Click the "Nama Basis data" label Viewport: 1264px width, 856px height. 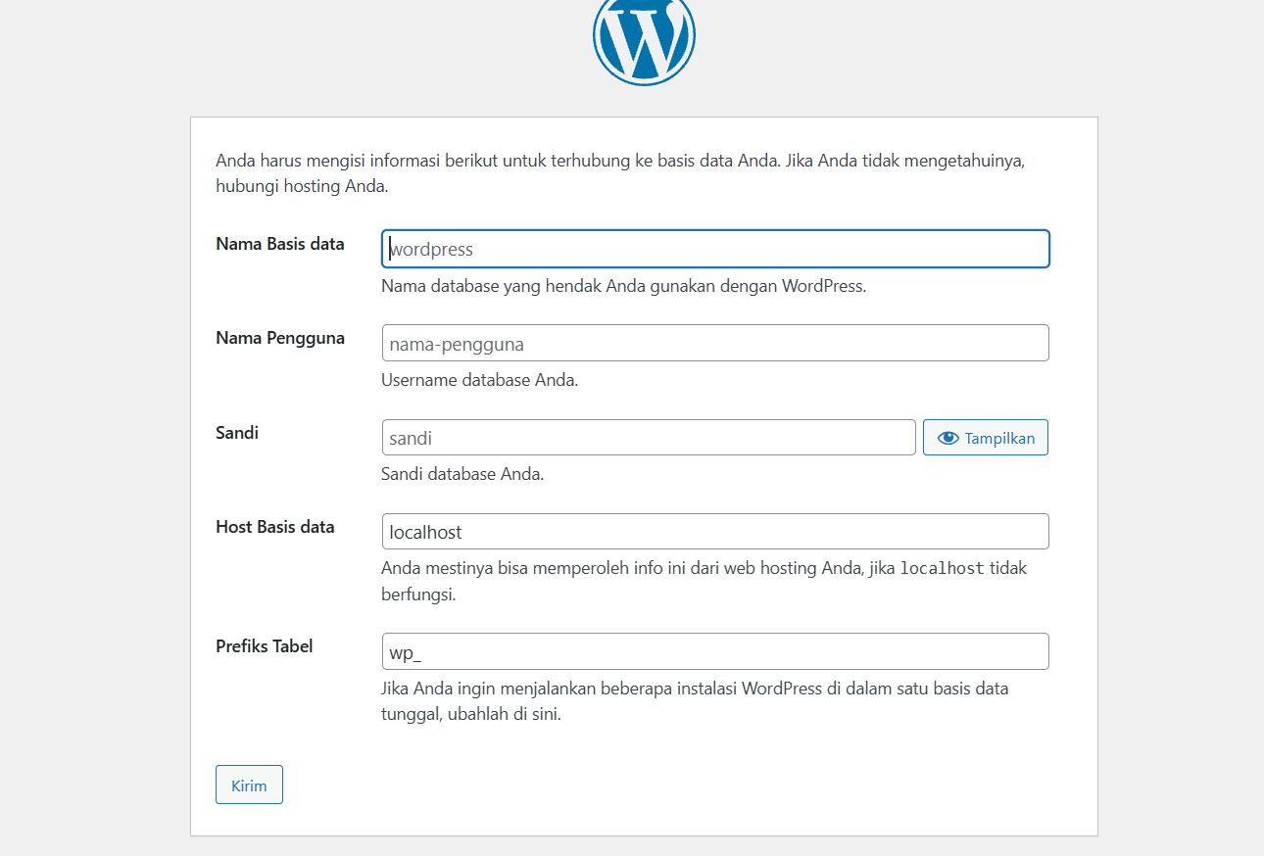pyautogui.click(x=279, y=244)
